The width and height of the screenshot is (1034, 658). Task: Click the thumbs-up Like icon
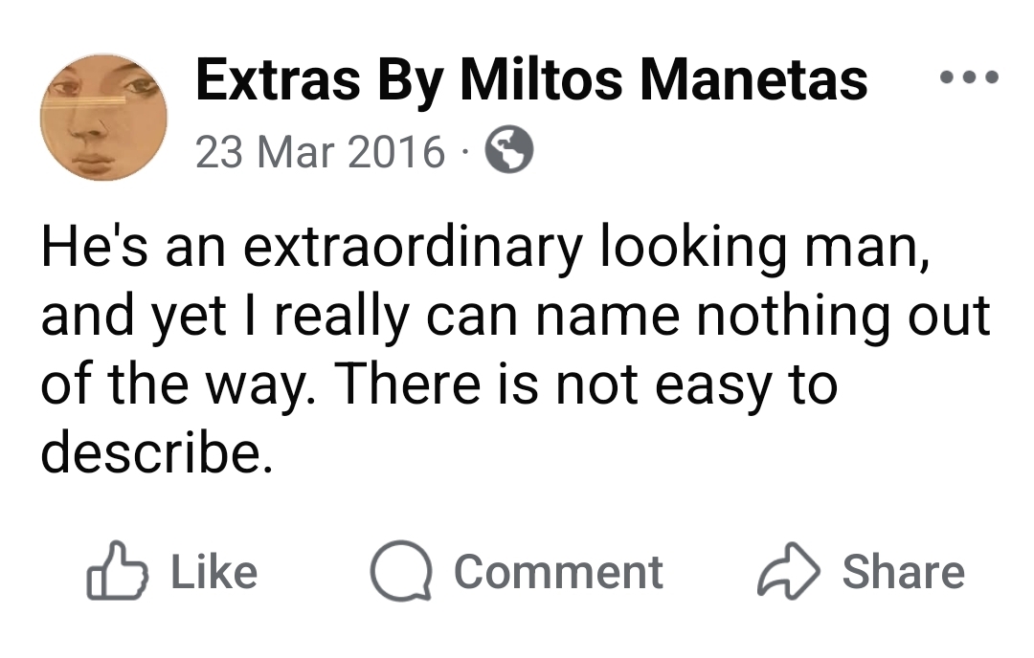[x=119, y=572]
